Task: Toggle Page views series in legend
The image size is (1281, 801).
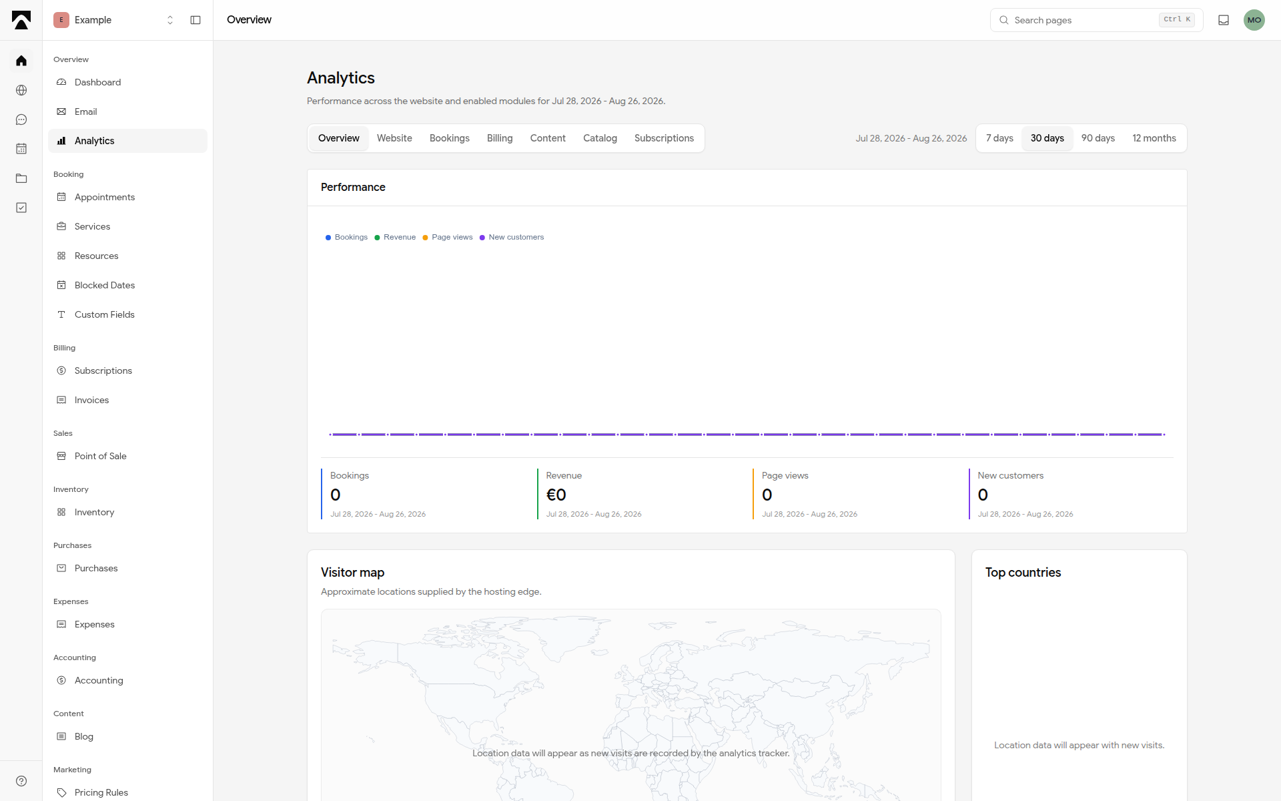Action: 448,237
